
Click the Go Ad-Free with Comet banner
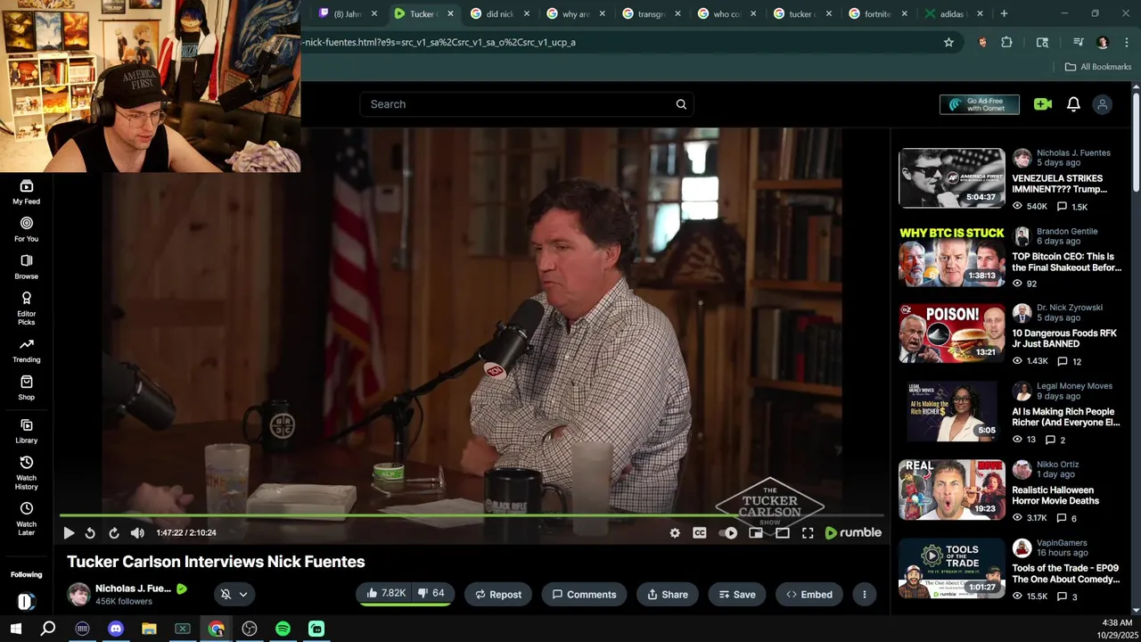979,104
